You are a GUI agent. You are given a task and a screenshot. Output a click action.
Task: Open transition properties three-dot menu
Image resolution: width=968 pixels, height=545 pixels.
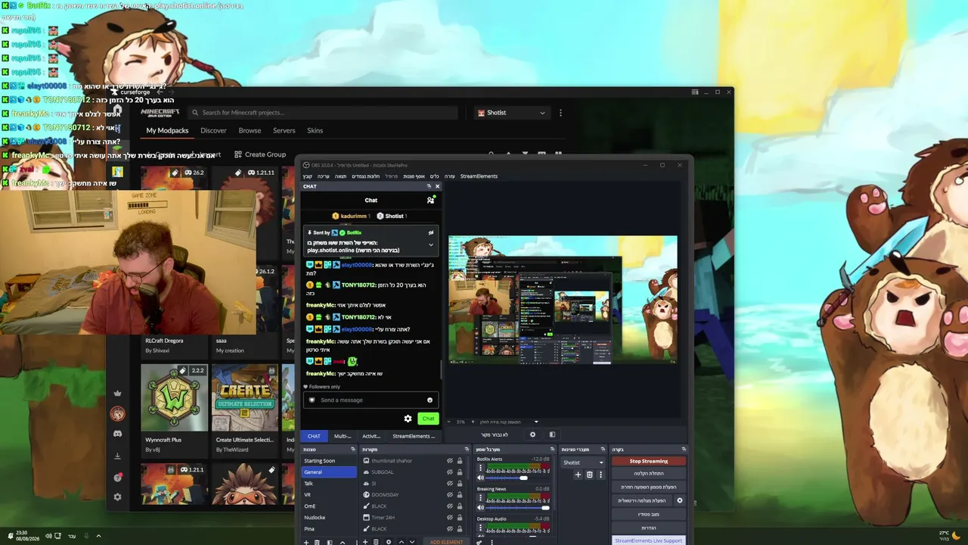tap(600, 475)
